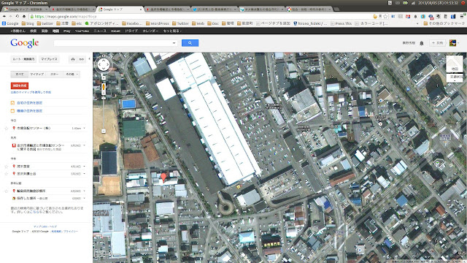Open the Google bookmark in the bookmarks bar
The height and width of the screenshot is (263, 467).
[x=10, y=23]
